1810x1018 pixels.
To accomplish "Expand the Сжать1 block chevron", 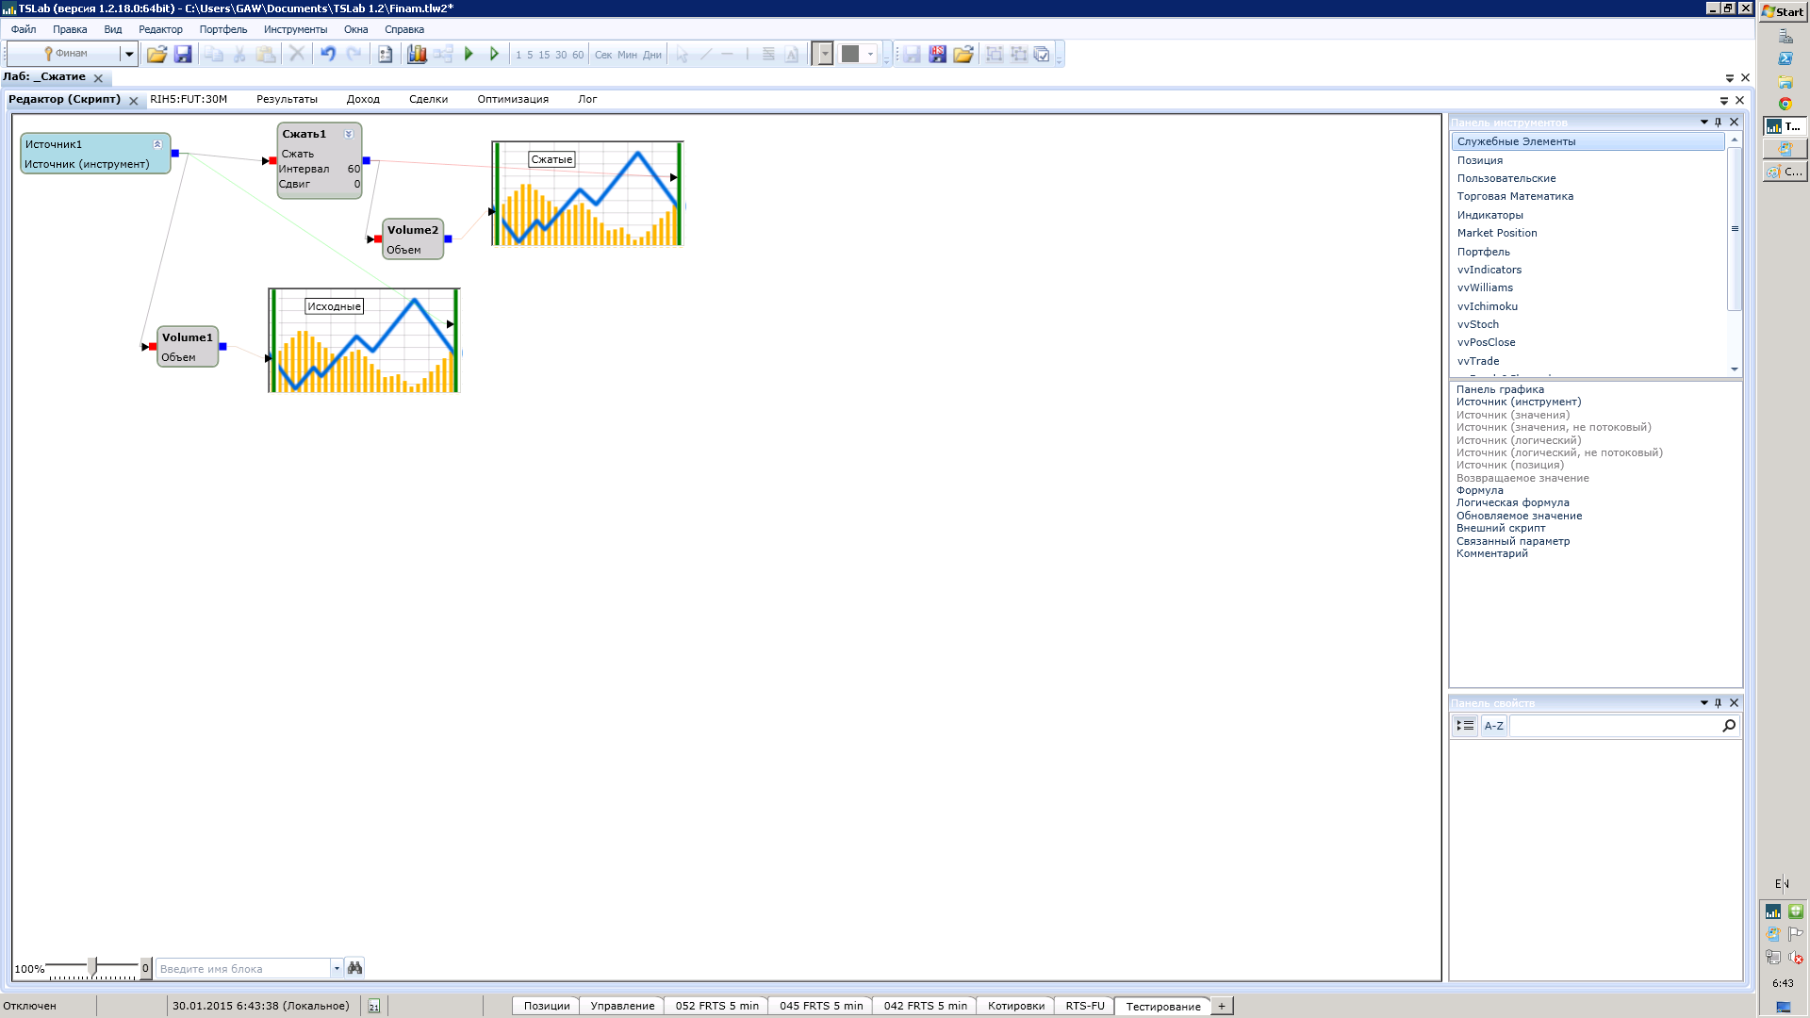I will tap(349, 134).
